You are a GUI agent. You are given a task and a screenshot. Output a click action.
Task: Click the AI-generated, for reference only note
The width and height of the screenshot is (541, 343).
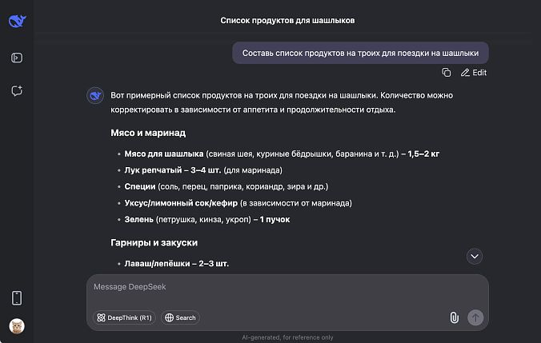[x=287, y=337]
